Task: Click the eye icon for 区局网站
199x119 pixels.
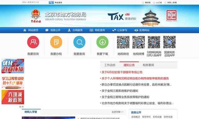Action: [136, 30]
